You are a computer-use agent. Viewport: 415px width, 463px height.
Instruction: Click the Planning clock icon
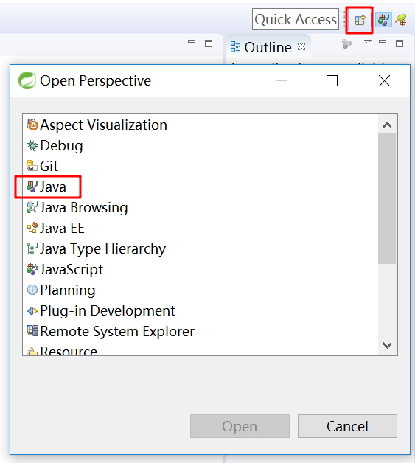[x=32, y=290]
